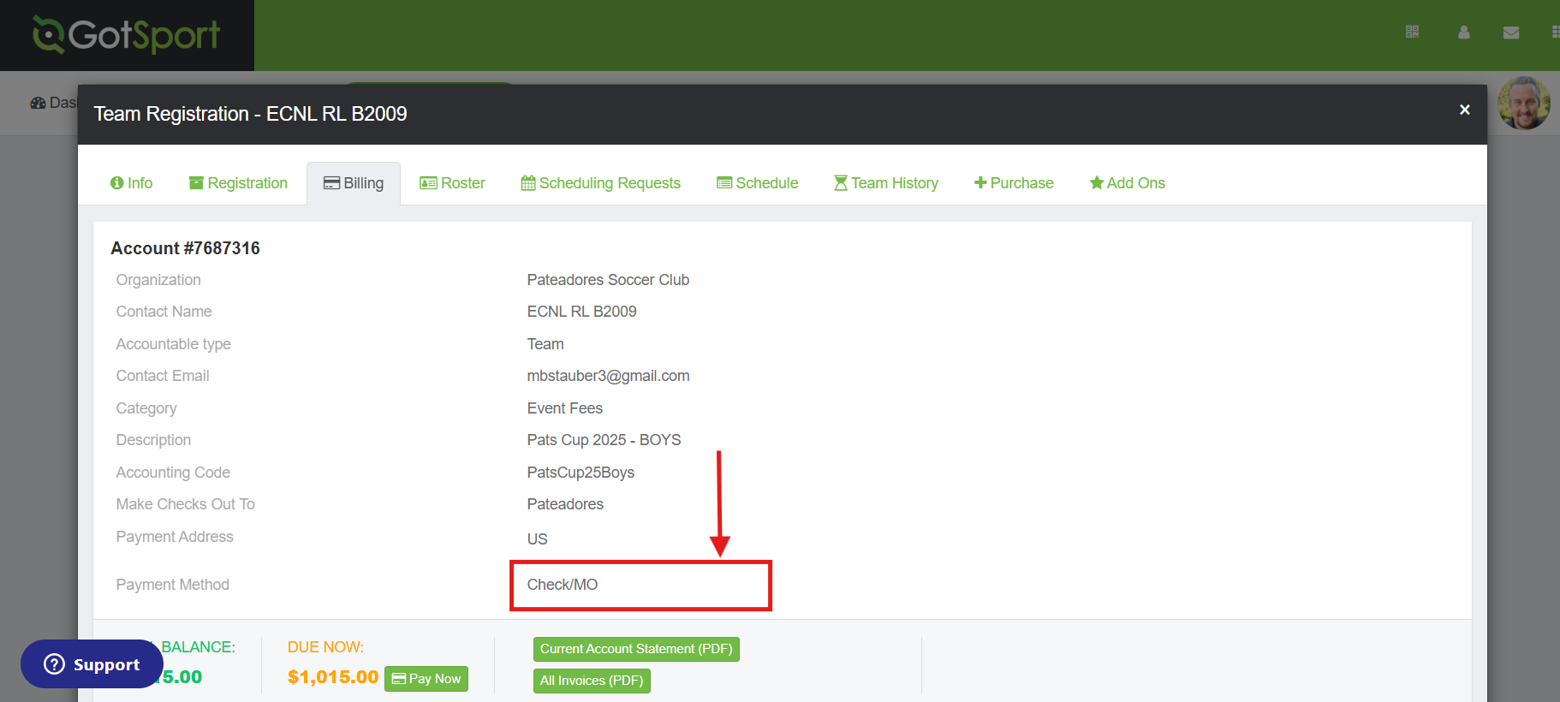Open the Support help widget
This screenshot has width=1560, height=702.
tap(92, 664)
